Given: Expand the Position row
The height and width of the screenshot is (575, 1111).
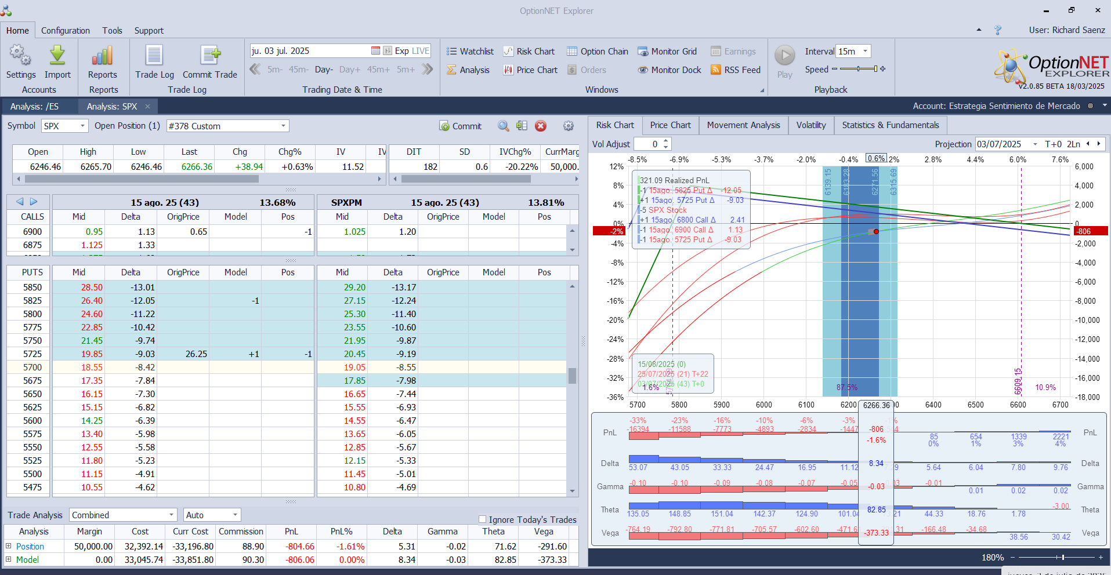Looking at the screenshot, I should coord(9,546).
